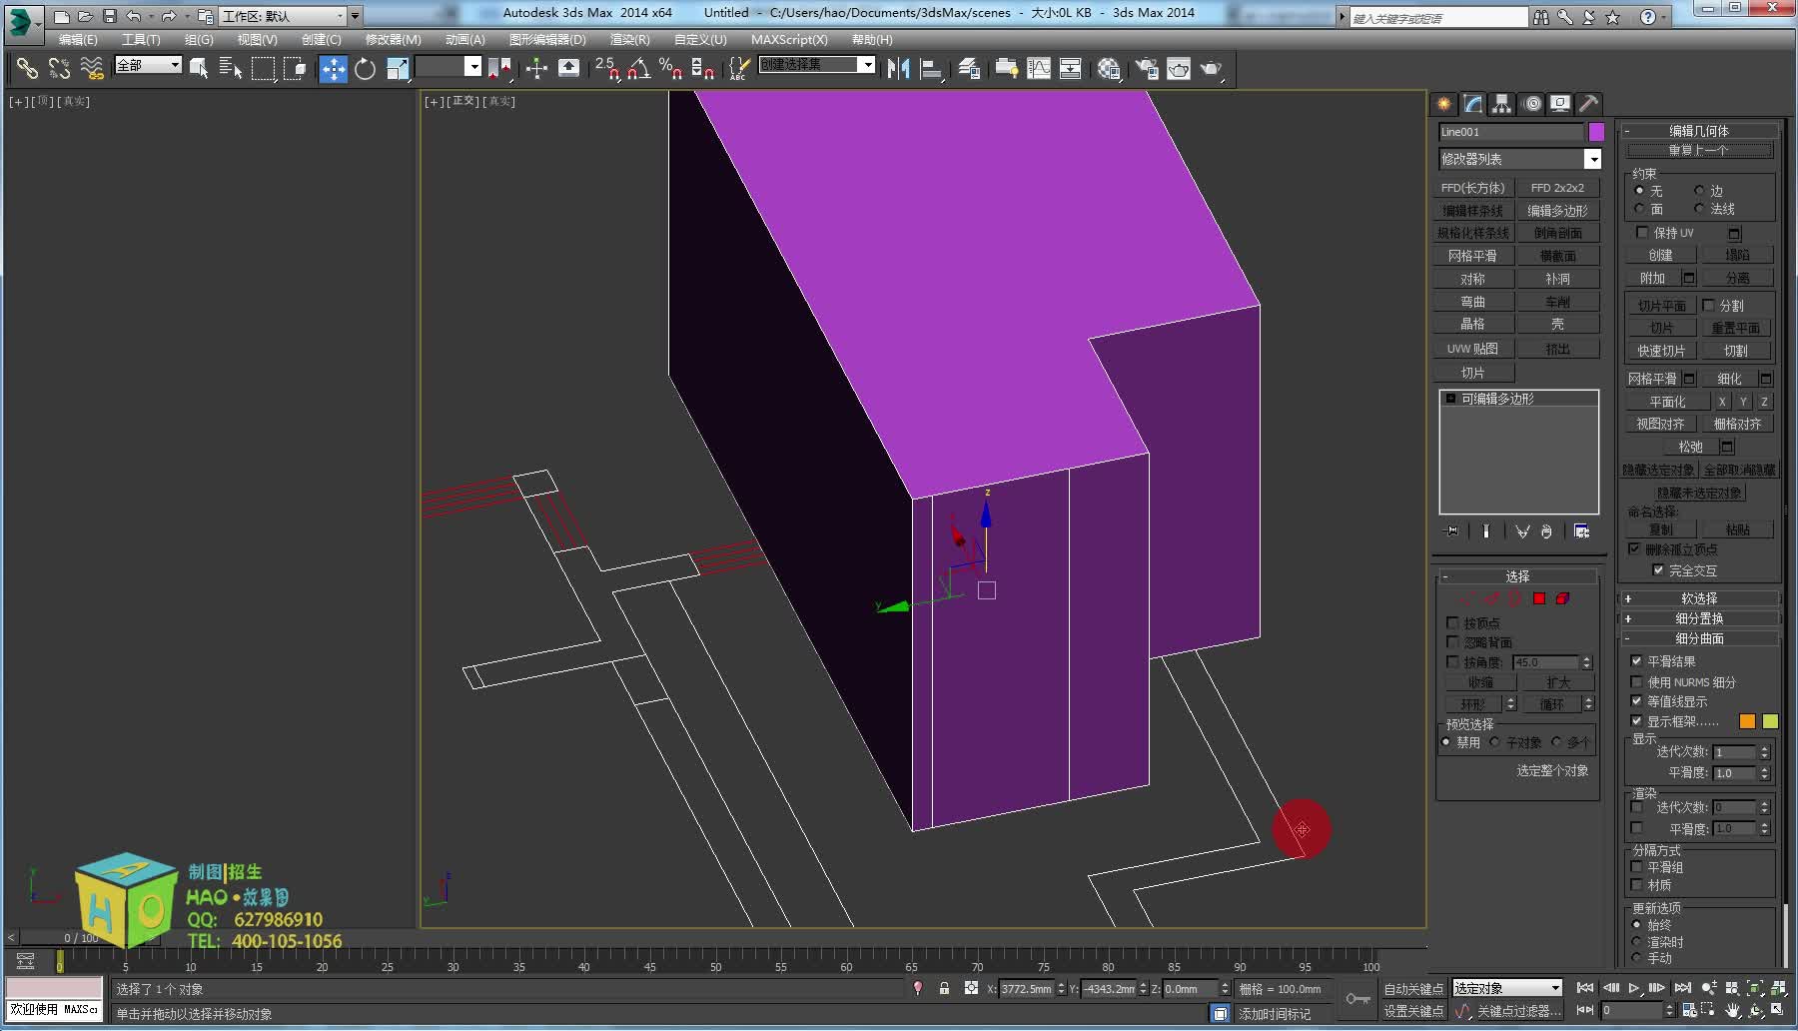Image resolution: width=1798 pixels, height=1031 pixels.
Task: Open the 选定对象 key filter dropdown
Action: [x=1506, y=988]
